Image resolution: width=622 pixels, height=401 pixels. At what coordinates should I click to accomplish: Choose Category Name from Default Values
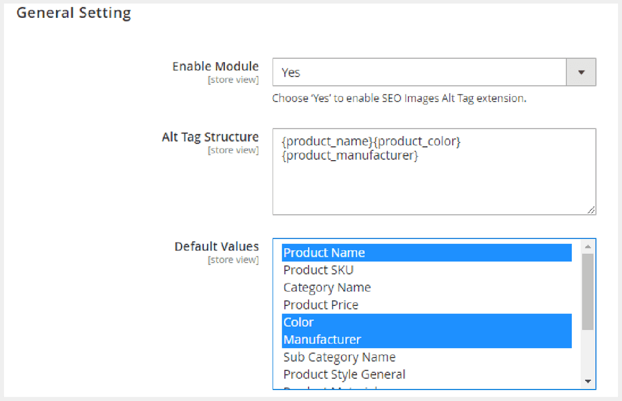click(x=327, y=287)
